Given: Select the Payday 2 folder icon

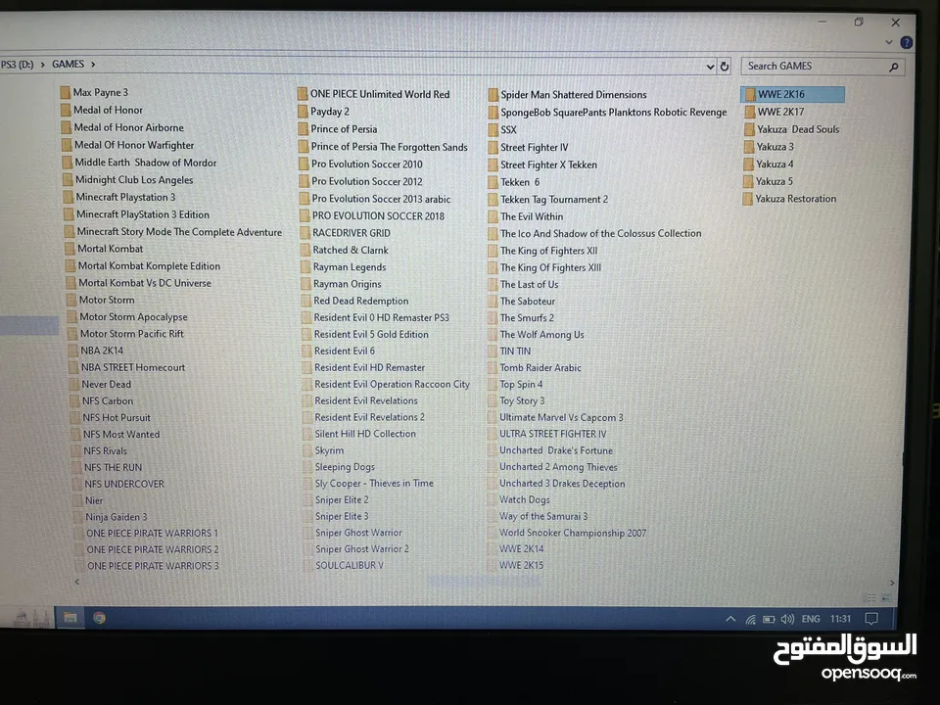Looking at the screenshot, I should 303,112.
